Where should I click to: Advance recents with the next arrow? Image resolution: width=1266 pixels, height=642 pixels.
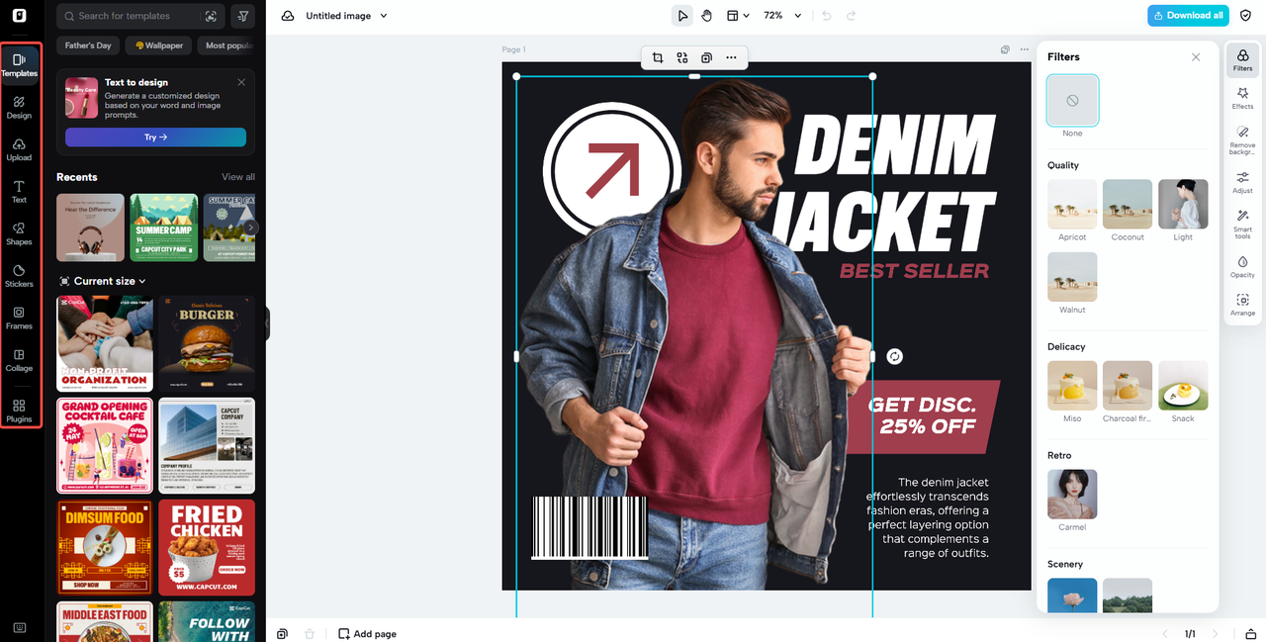click(x=251, y=228)
